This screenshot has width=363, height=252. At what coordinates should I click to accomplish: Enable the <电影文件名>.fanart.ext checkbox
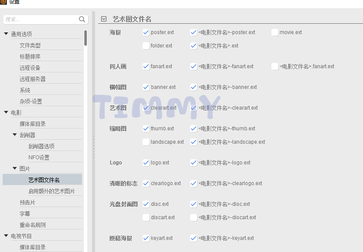coord(275,66)
